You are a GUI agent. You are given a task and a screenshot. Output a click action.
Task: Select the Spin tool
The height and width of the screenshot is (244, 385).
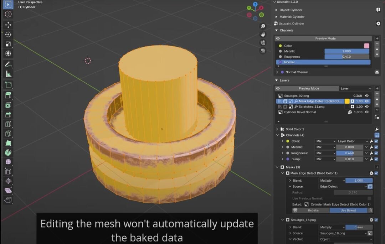8,152
